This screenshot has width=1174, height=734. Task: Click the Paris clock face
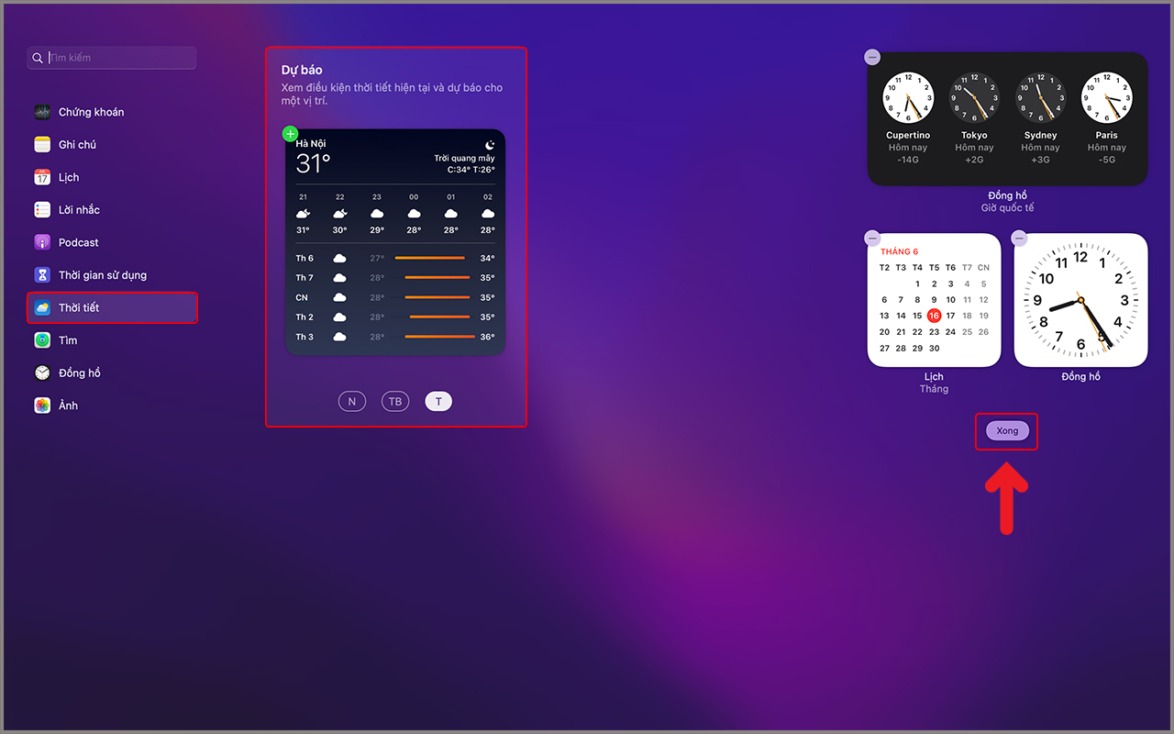point(1106,98)
